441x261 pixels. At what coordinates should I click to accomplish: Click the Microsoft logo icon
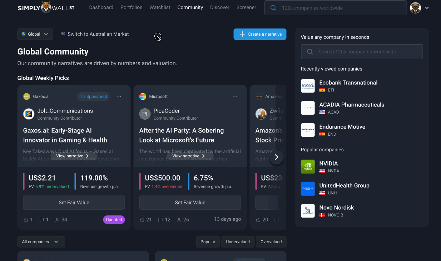coord(143,96)
